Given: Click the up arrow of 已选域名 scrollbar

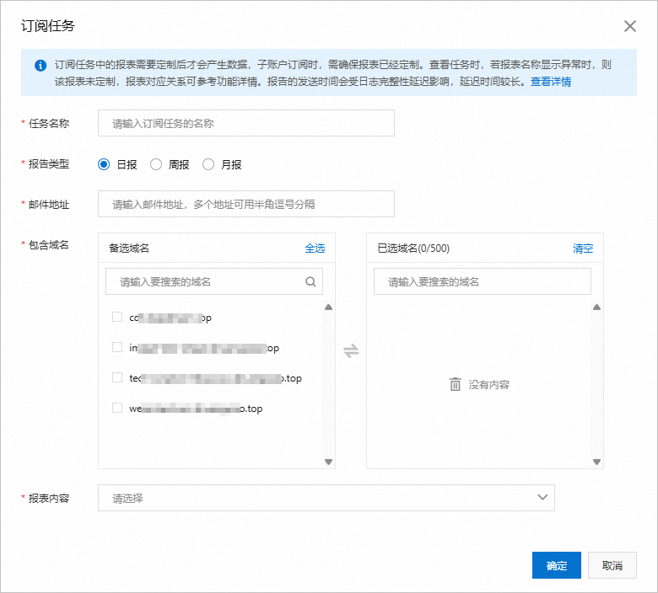Looking at the screenshot, I should click(596, 307).
